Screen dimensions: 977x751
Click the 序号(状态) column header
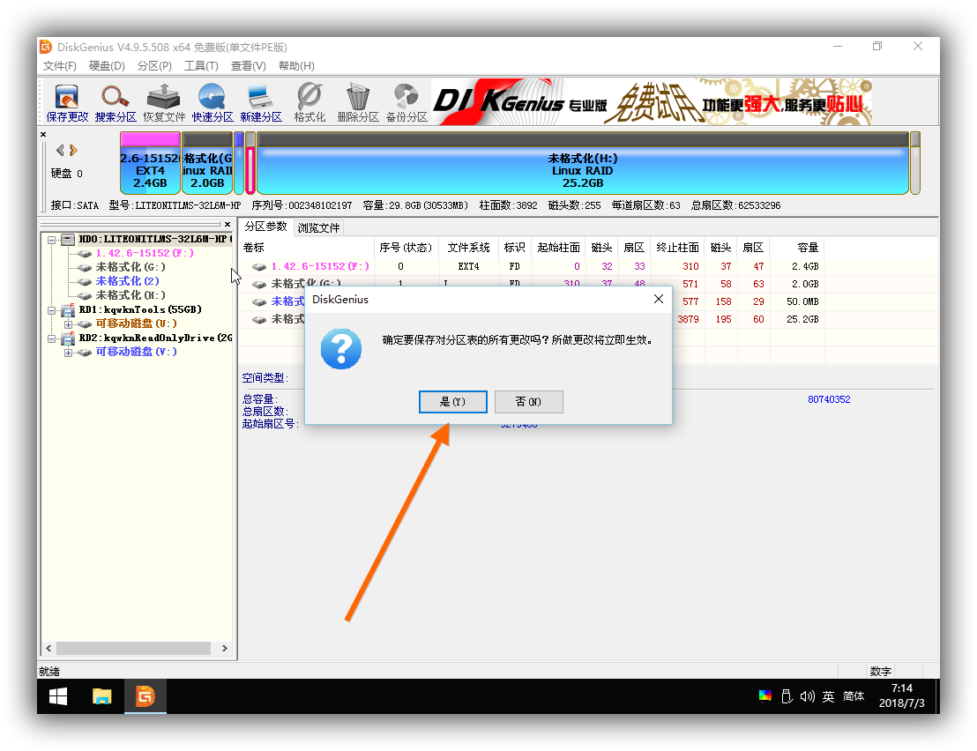[406, 248]
